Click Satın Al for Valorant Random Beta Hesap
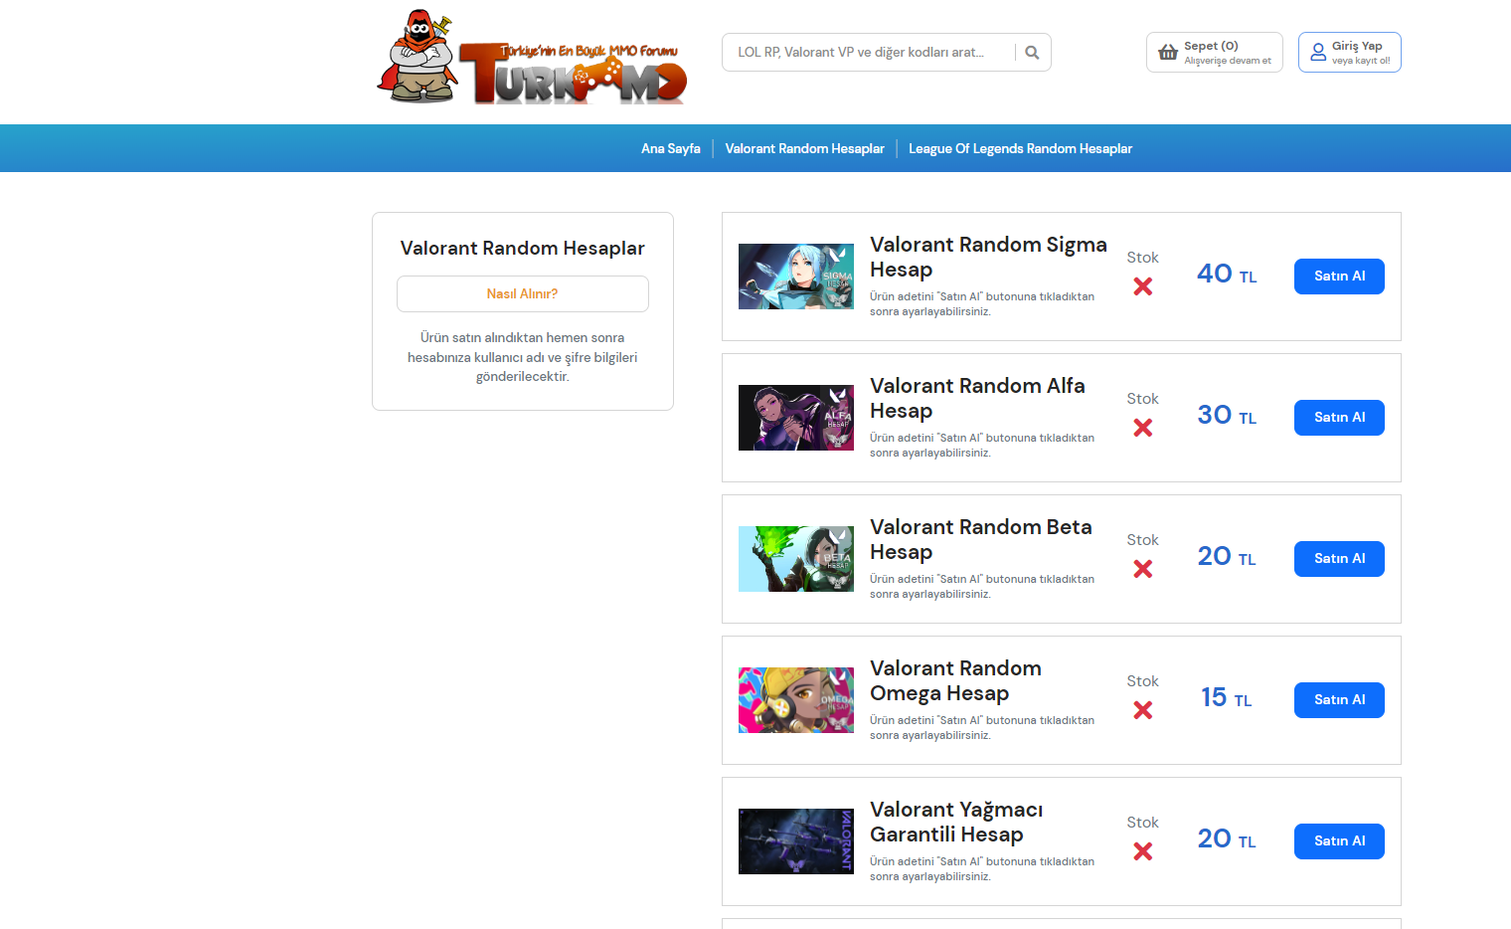The image size is (1511, 929). 1339,559
